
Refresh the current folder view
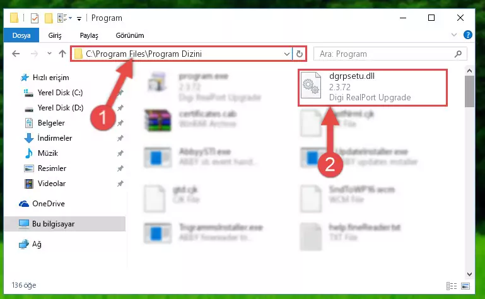299,54
